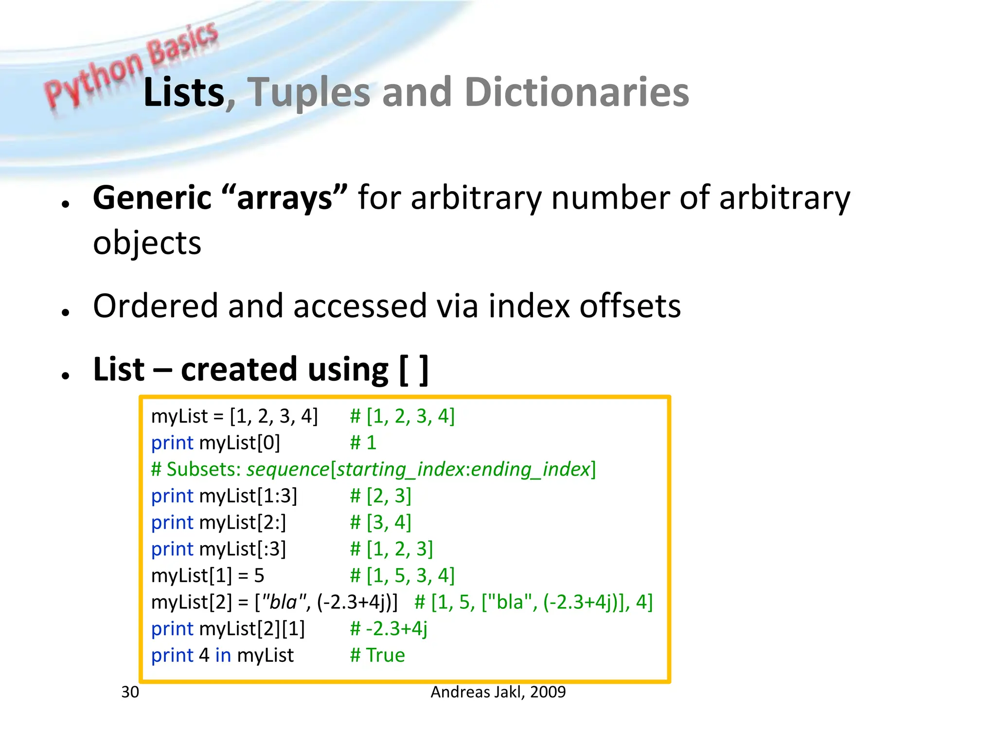Click comment '# Subsets: sequence[starting_index:ending_index]'
Viewport: 996px width, 747px height.
click(x=373, y=470)
